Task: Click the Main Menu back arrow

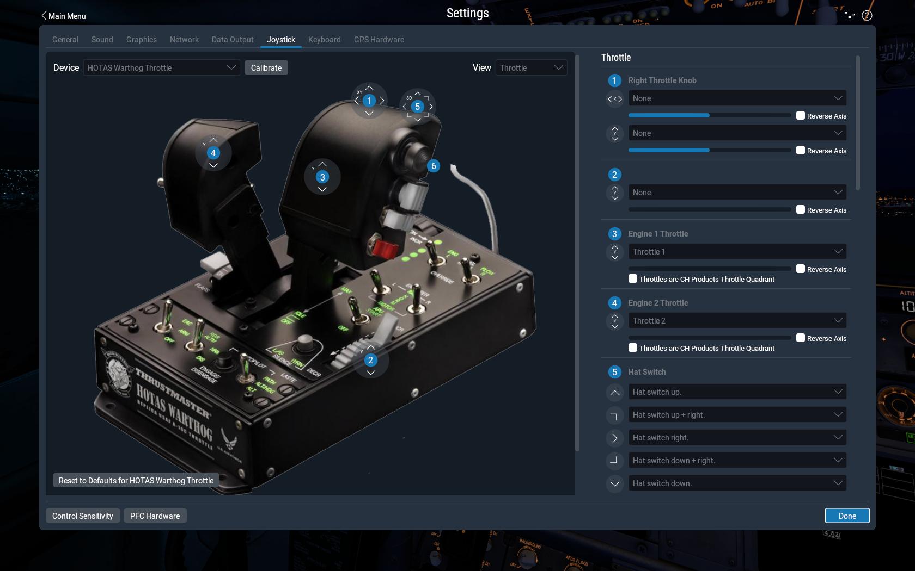Action: [45, 16]
